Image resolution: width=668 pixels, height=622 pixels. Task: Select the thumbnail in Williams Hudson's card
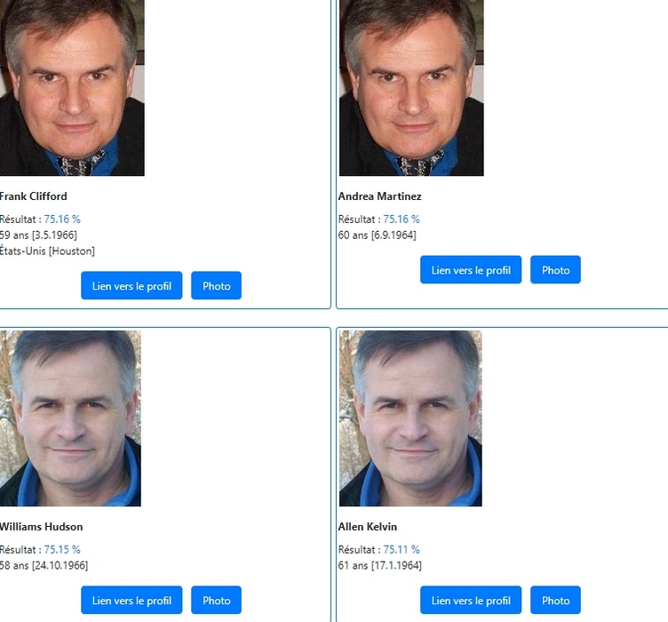[70, 419]
